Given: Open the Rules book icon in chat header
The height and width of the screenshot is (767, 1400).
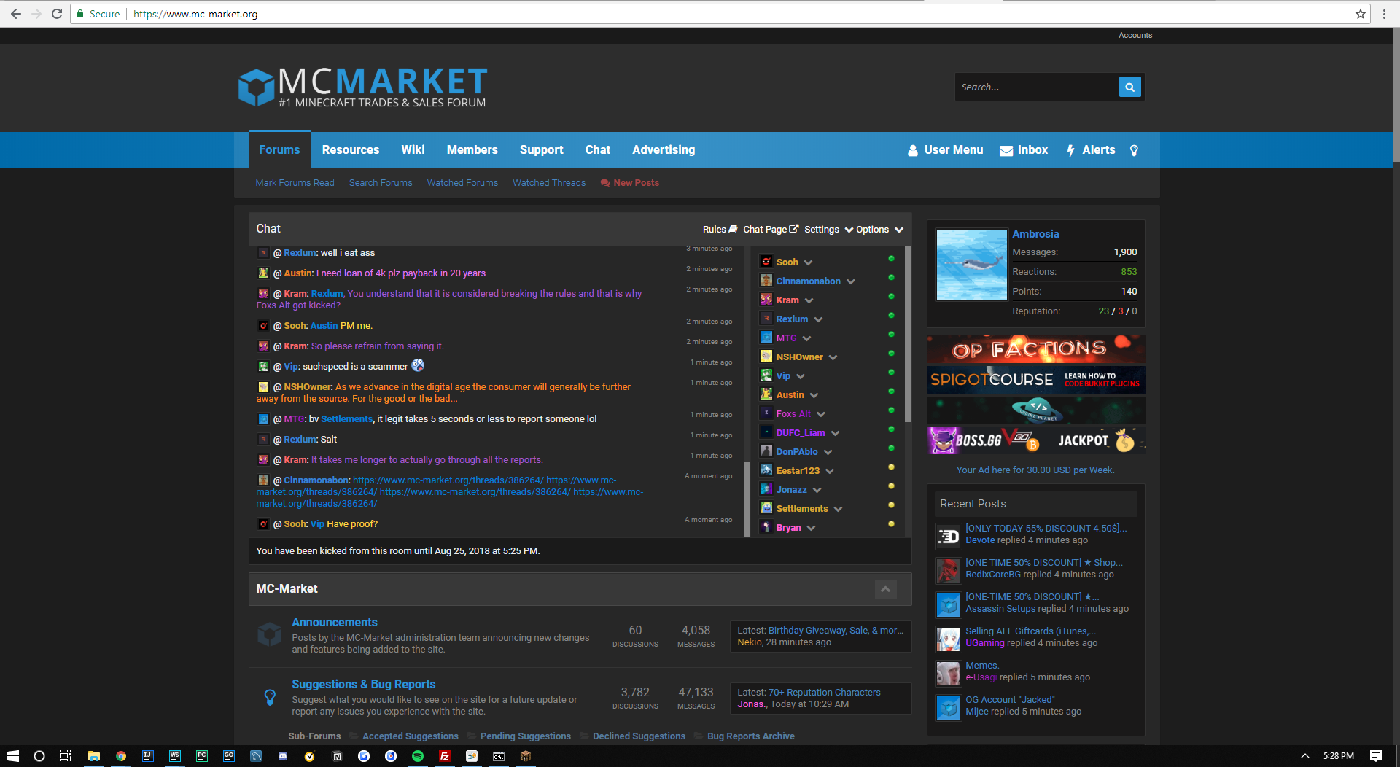Looking at the screenshot, I should point(733,229).
